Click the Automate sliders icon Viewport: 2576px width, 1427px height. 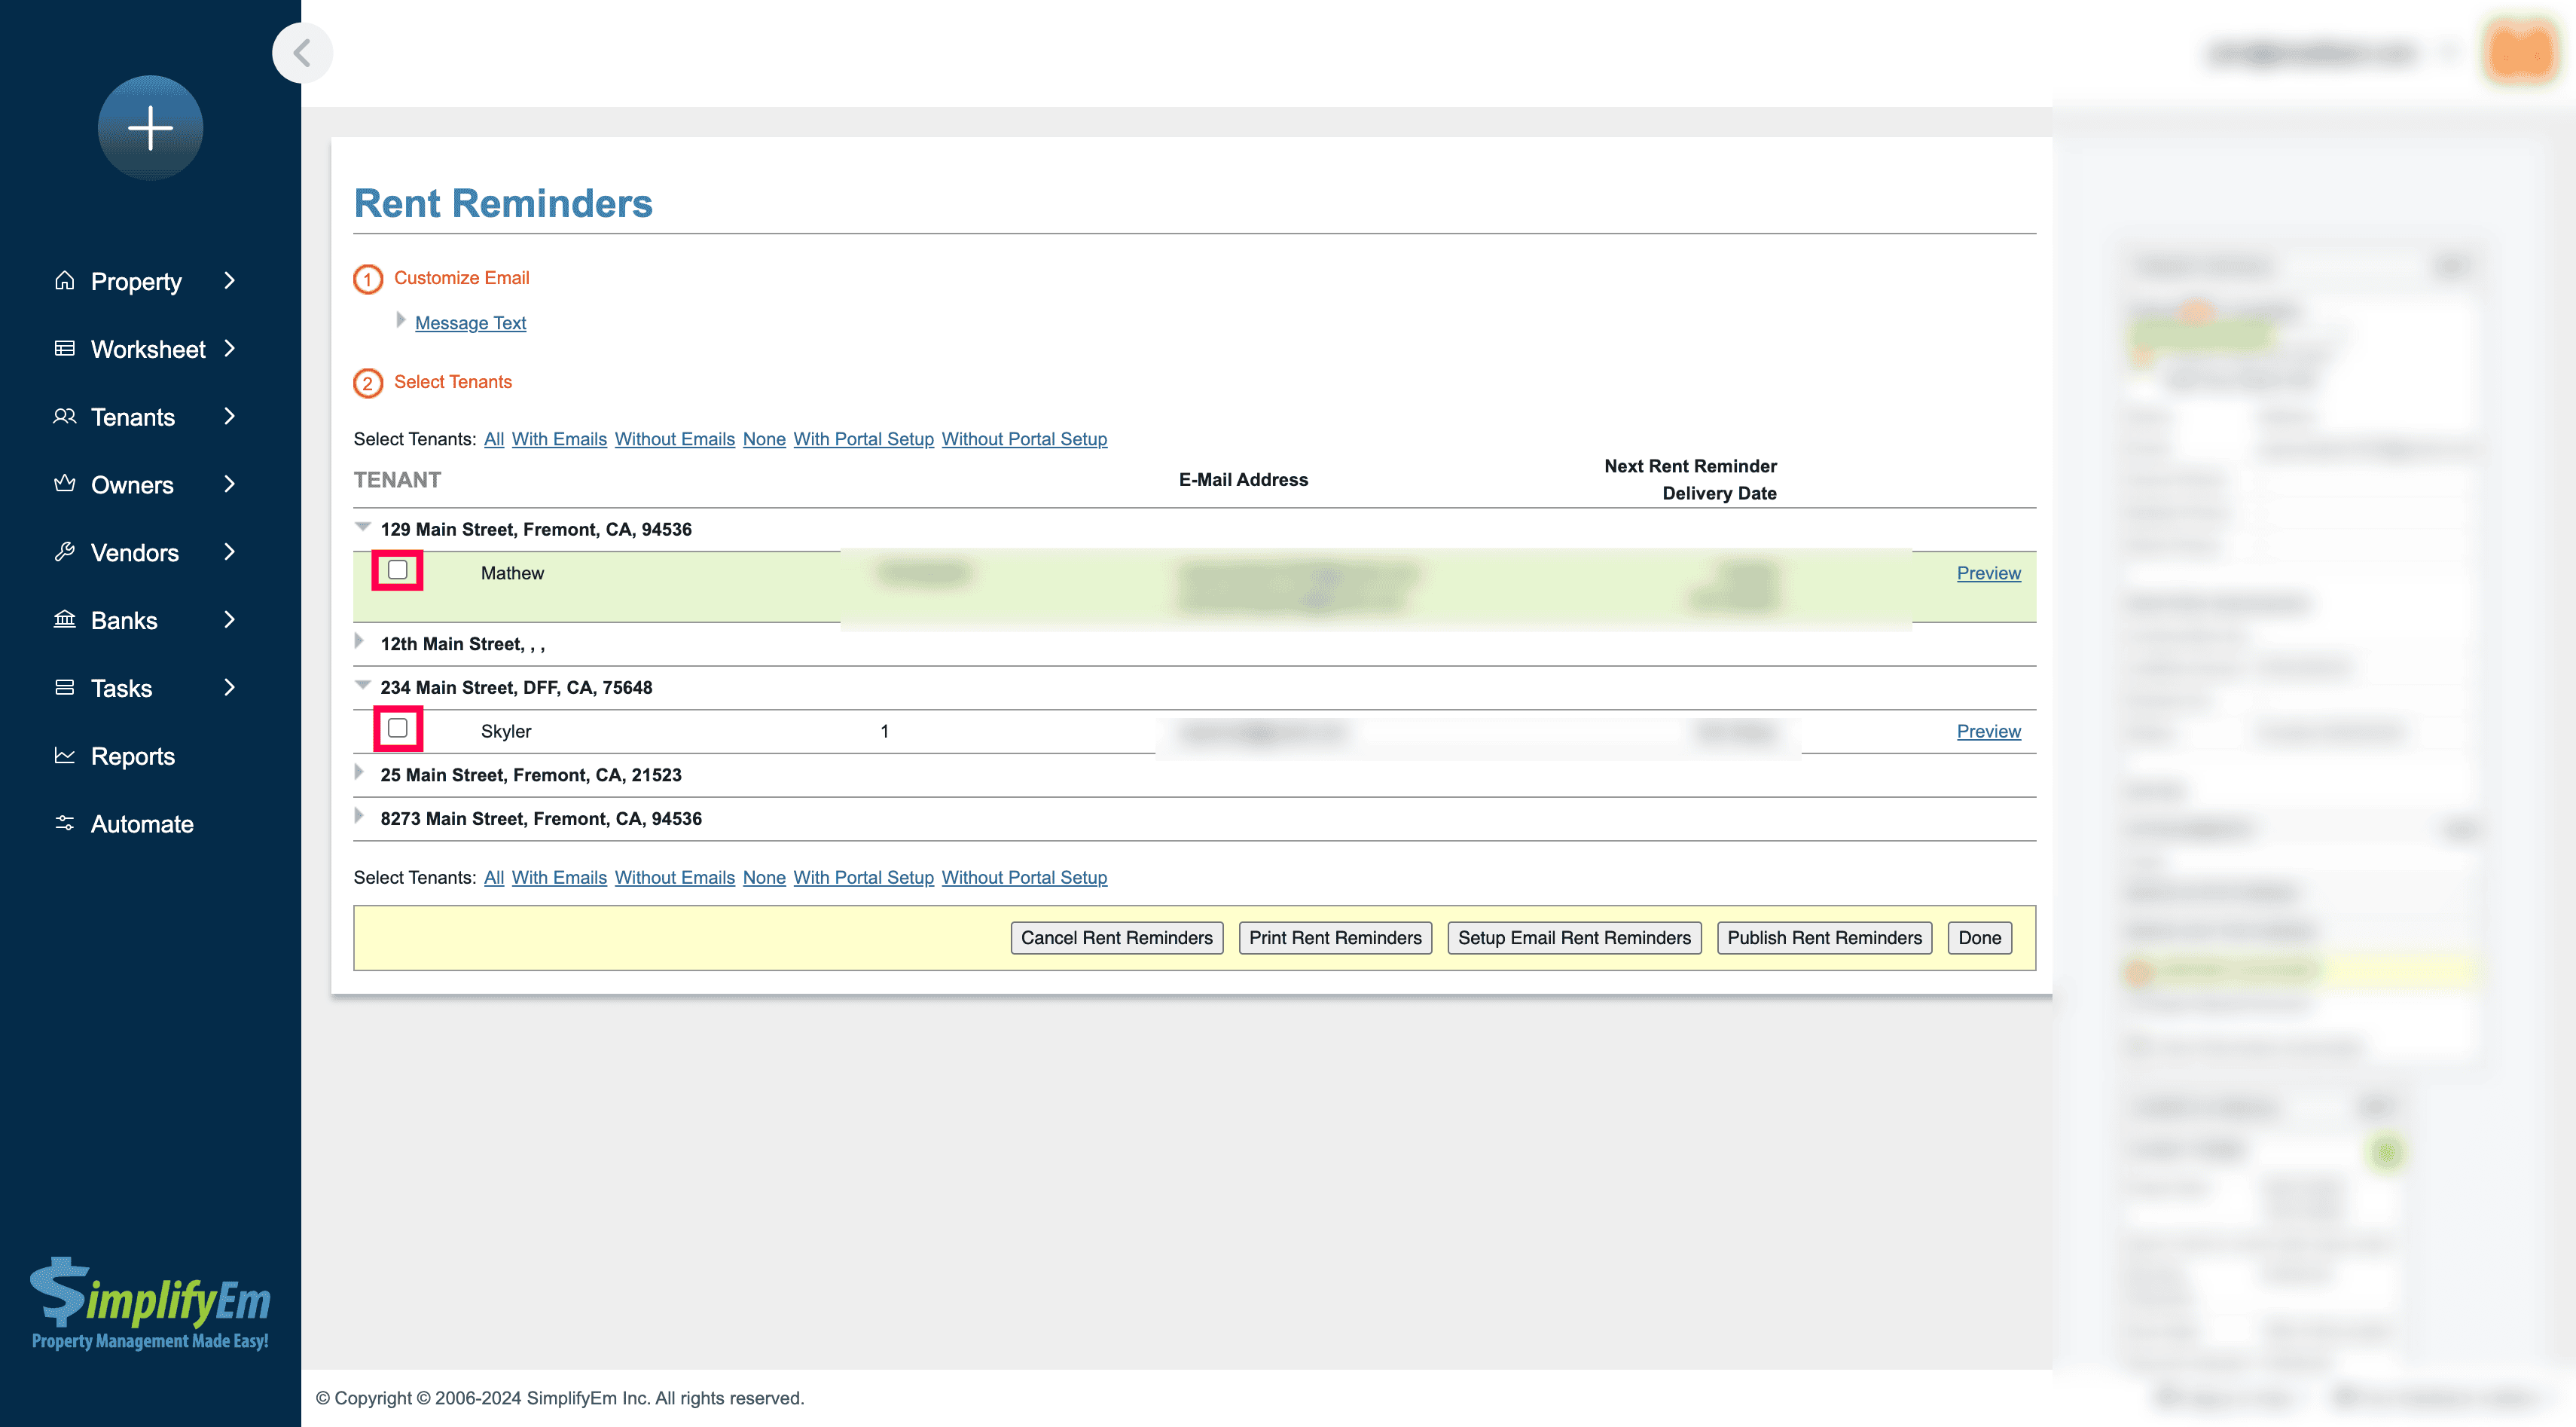tap(65, 823)
